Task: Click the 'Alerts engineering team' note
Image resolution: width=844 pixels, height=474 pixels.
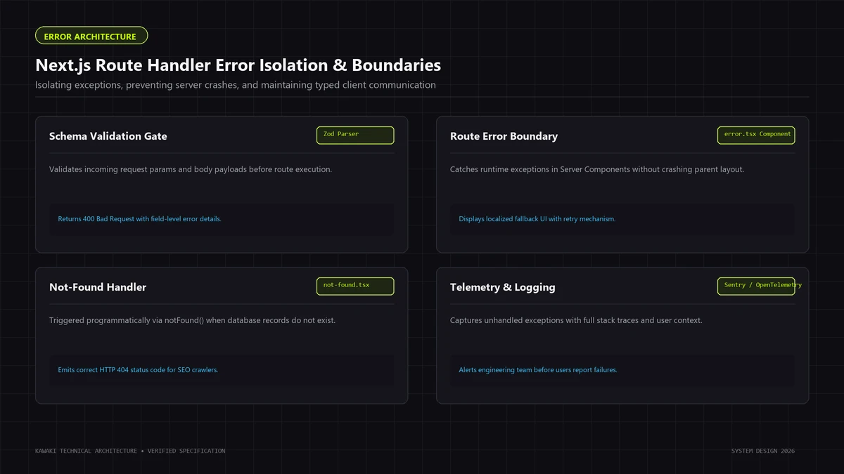Action: coord(622,370)
